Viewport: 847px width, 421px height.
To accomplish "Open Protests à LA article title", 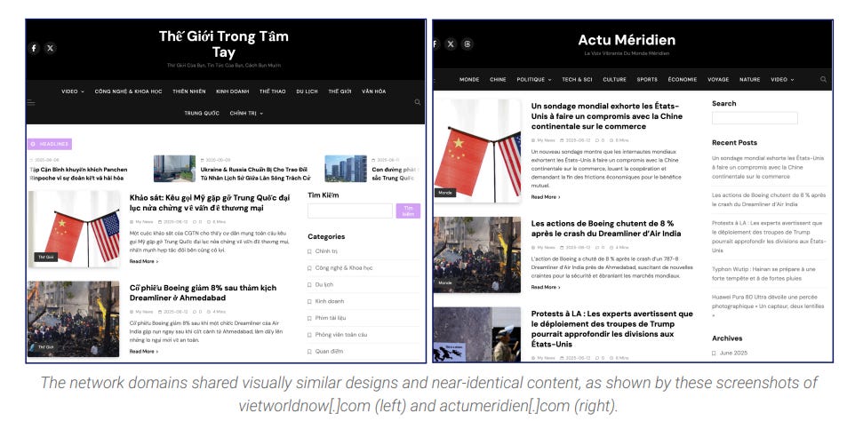I will 612,329.
